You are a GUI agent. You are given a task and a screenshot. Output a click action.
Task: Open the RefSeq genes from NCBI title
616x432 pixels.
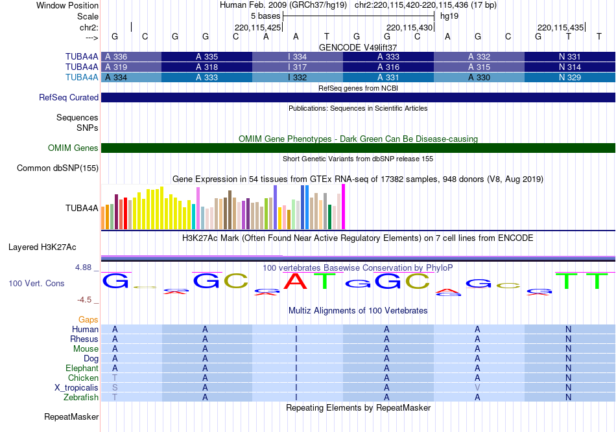click(358, 88)
